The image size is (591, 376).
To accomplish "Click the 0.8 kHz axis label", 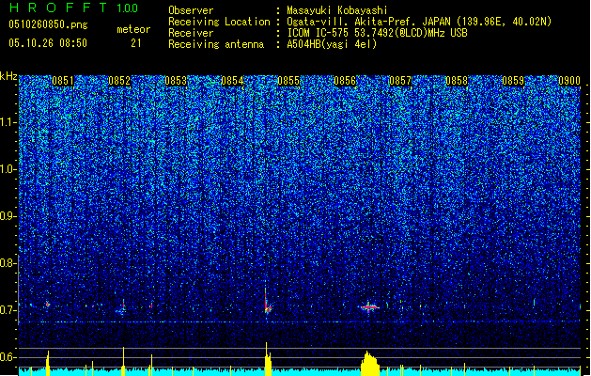I will pos(8,263).
